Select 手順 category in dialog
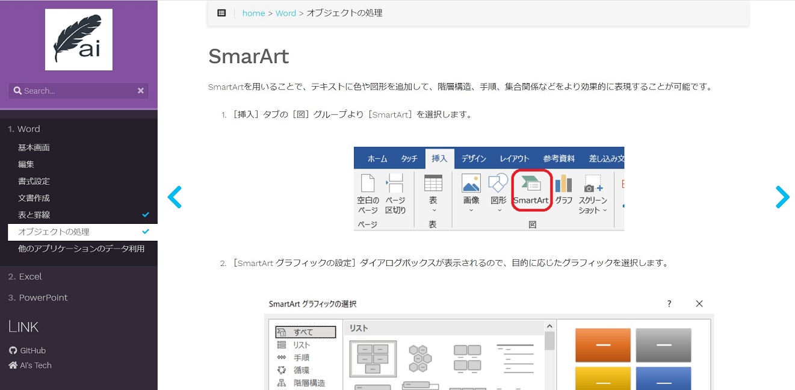Screen dimensions: 795x390 (x=302, y=357)
